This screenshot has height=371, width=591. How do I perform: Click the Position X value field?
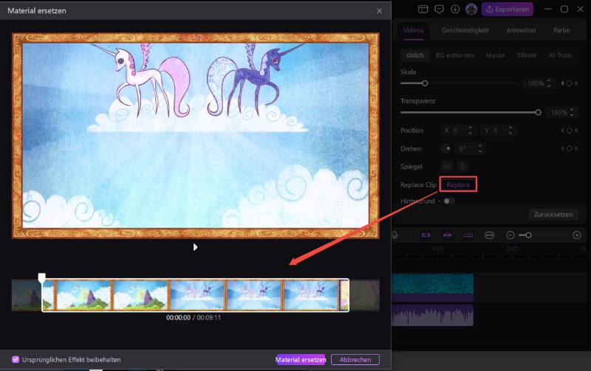pos(458,131)
